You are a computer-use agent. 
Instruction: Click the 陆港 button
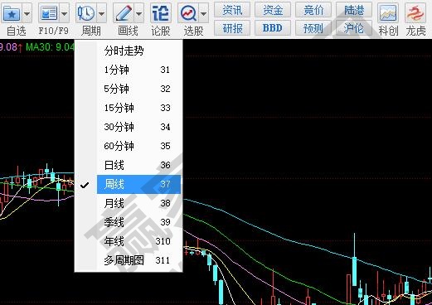tap(354, 10)
